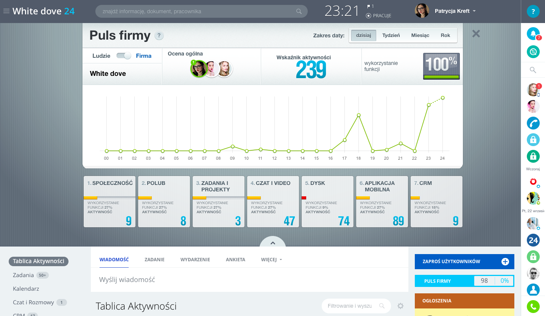
Task: Open Kalendarz in the left menu
Action: [x=26, y=289]
